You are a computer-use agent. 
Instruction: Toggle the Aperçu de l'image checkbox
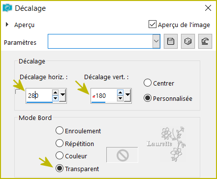point(153,24)
